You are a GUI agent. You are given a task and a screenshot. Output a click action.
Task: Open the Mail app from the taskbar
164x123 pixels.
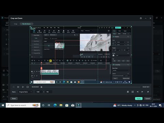[x=73, y=105]
